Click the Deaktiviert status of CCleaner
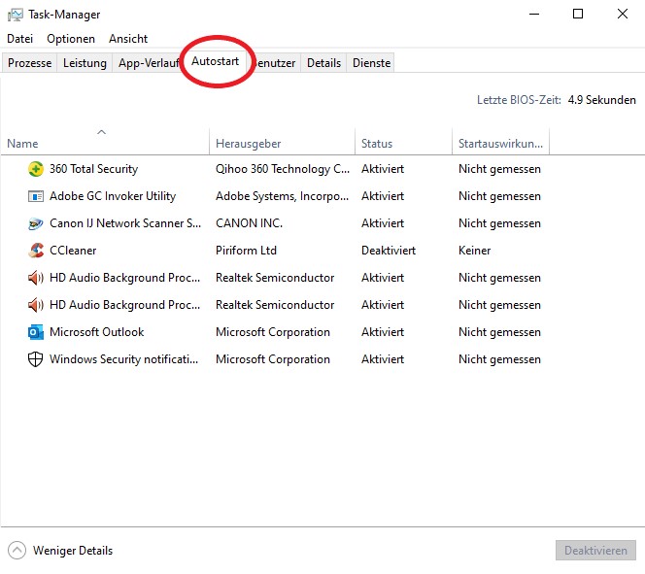This screenshot has width=645, height=574. (x=389, y=251)
